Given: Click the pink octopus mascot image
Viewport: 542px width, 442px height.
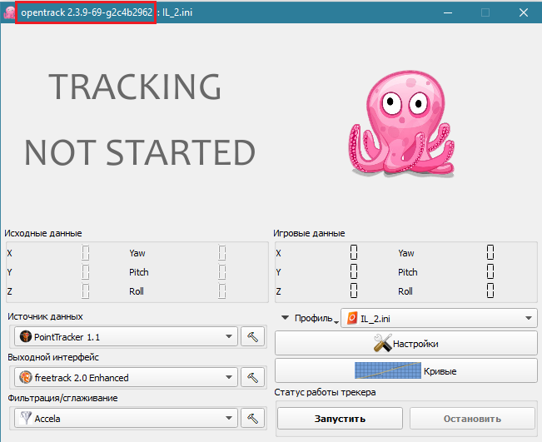Looking at the screenshot, I should [401, 124].
